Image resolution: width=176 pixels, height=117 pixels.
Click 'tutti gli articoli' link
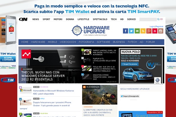coord(112,82)
